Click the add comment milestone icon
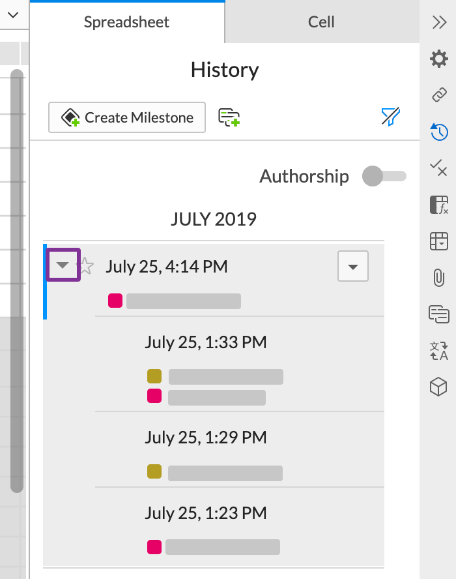 [x=229, y=117]
